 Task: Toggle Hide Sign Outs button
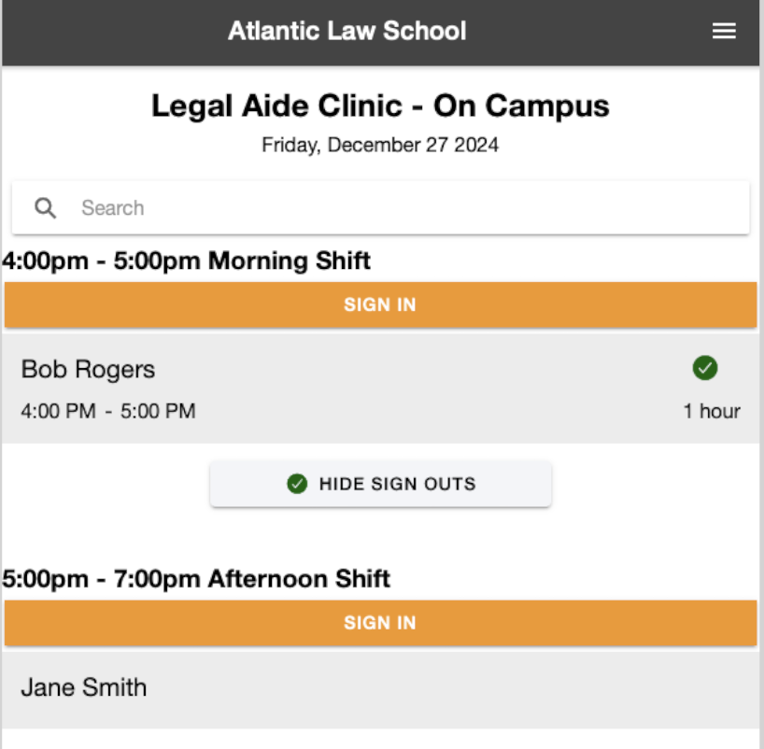380,484
